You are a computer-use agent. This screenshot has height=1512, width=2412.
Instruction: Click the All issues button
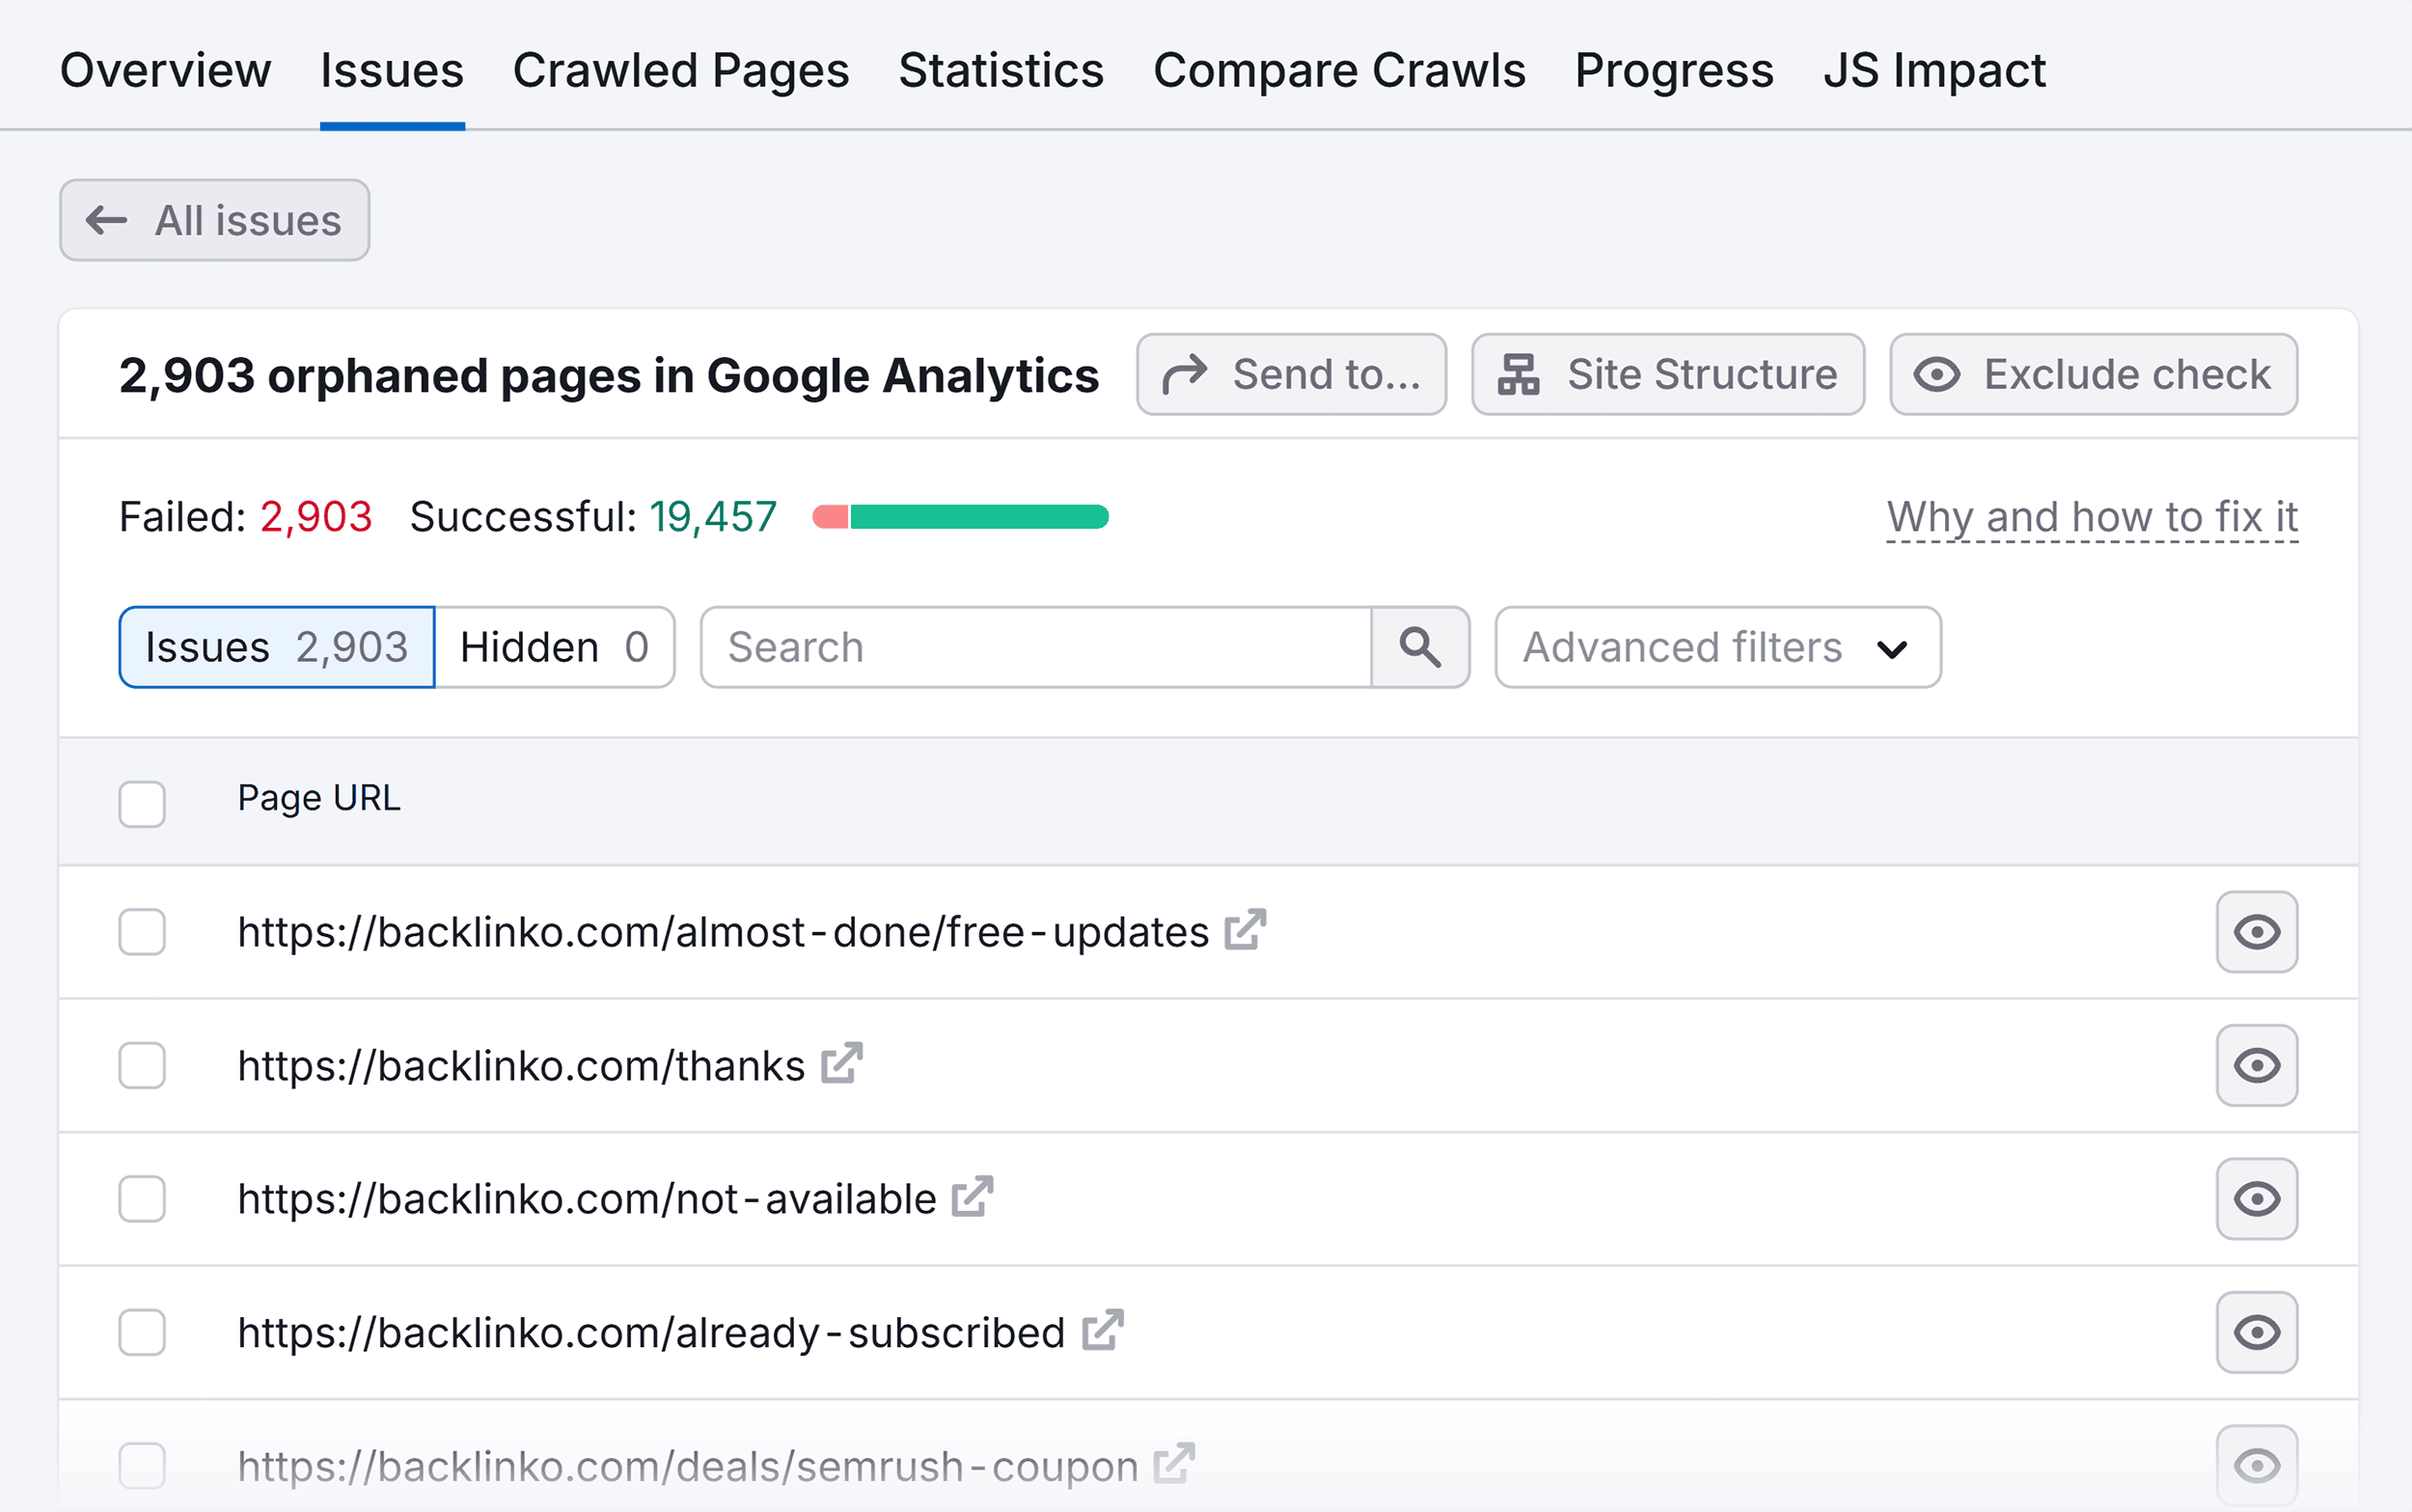[x=214, y=220]
